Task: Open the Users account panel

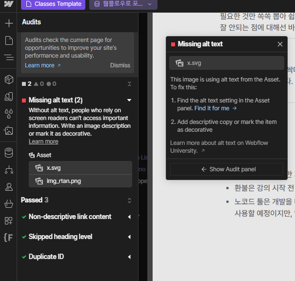Action: [x=9, y=187]
